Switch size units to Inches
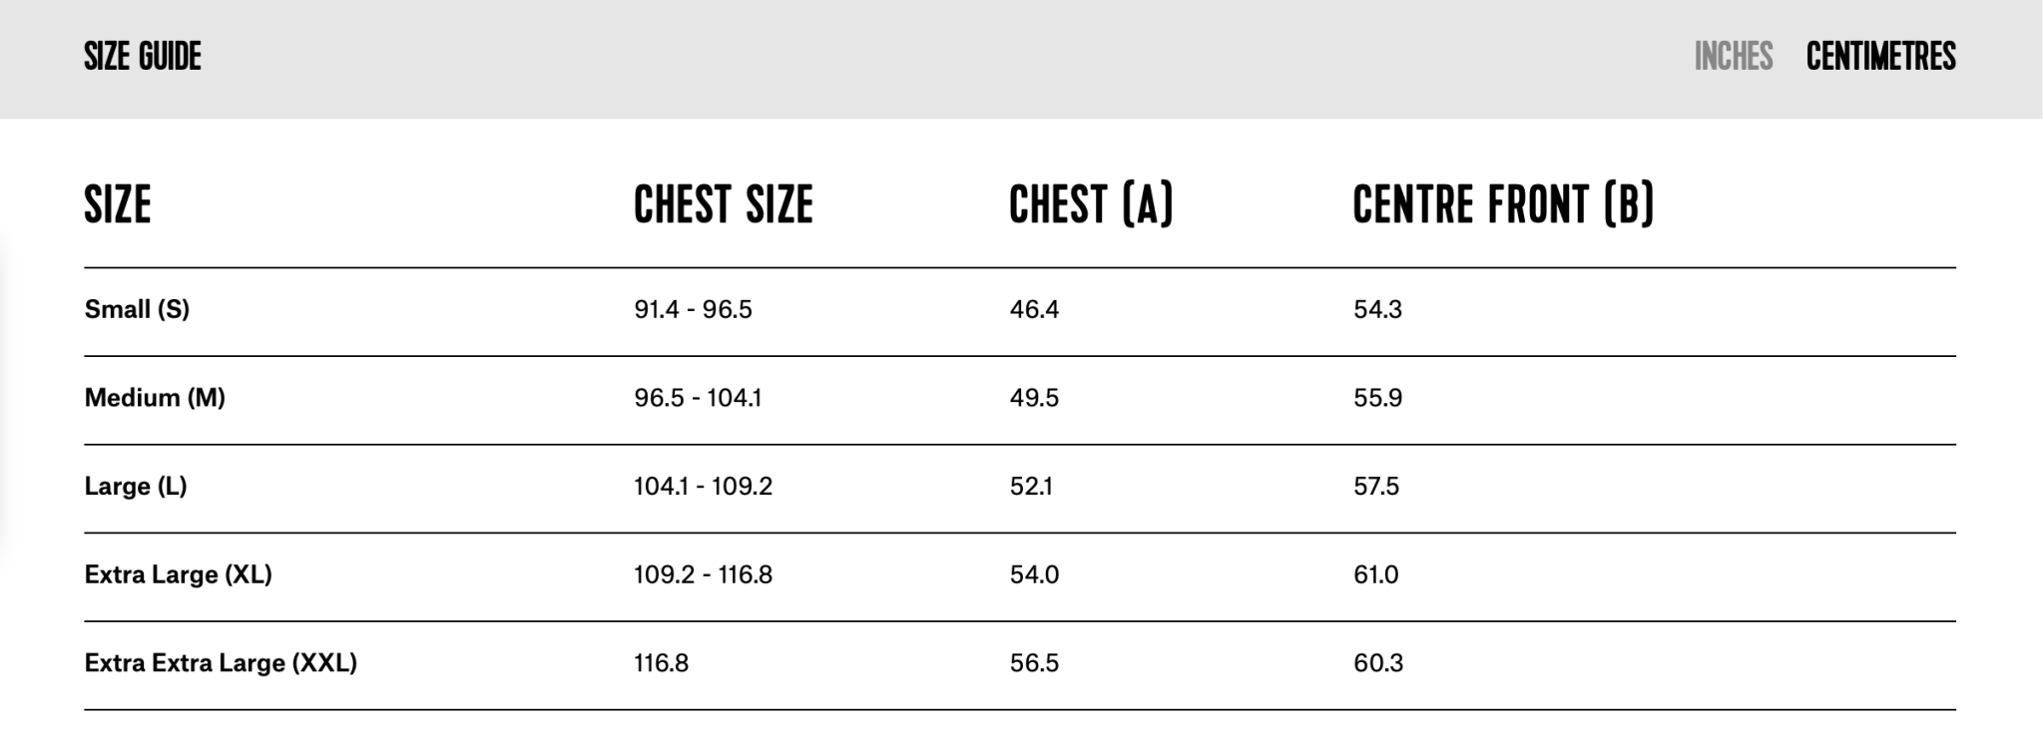Screen dimensions: 2044x731 1733,57
